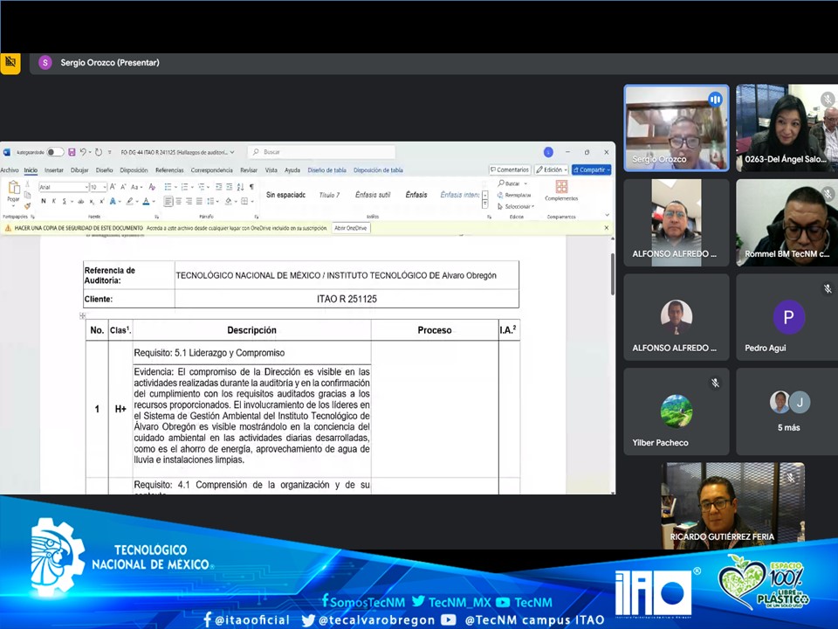
Task: Open the Archivo menu
Action: point(9,170)
